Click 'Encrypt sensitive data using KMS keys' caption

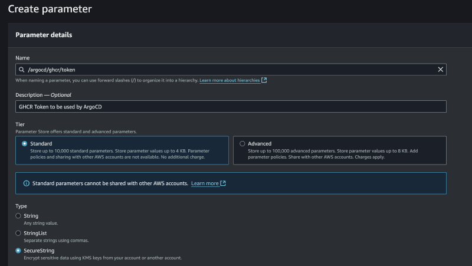pyautogui.click(x=103, y=258)
